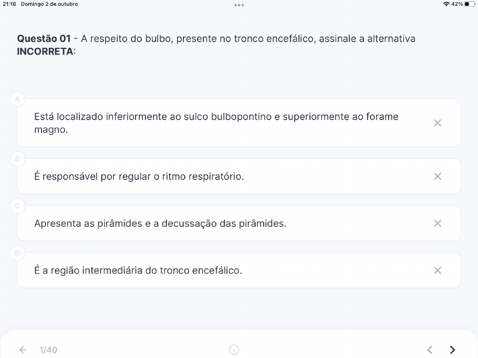Screen dimensions: 478x358
Task: Pick answer 'É a região intermediária do tronco encefálico'
Action: click(x=238, y=270)
